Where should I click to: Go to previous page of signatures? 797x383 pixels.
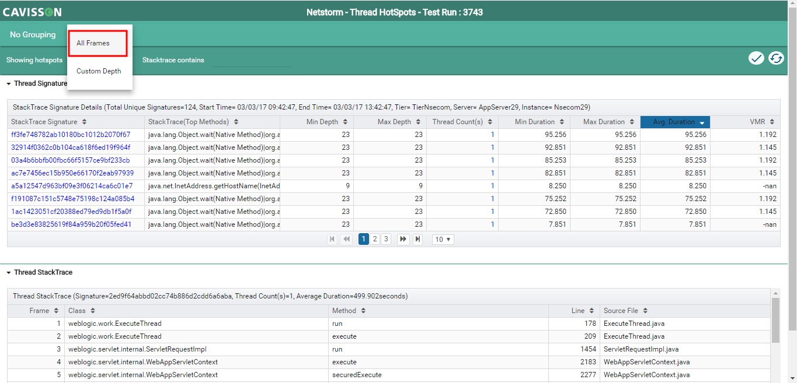pos(346,239)
